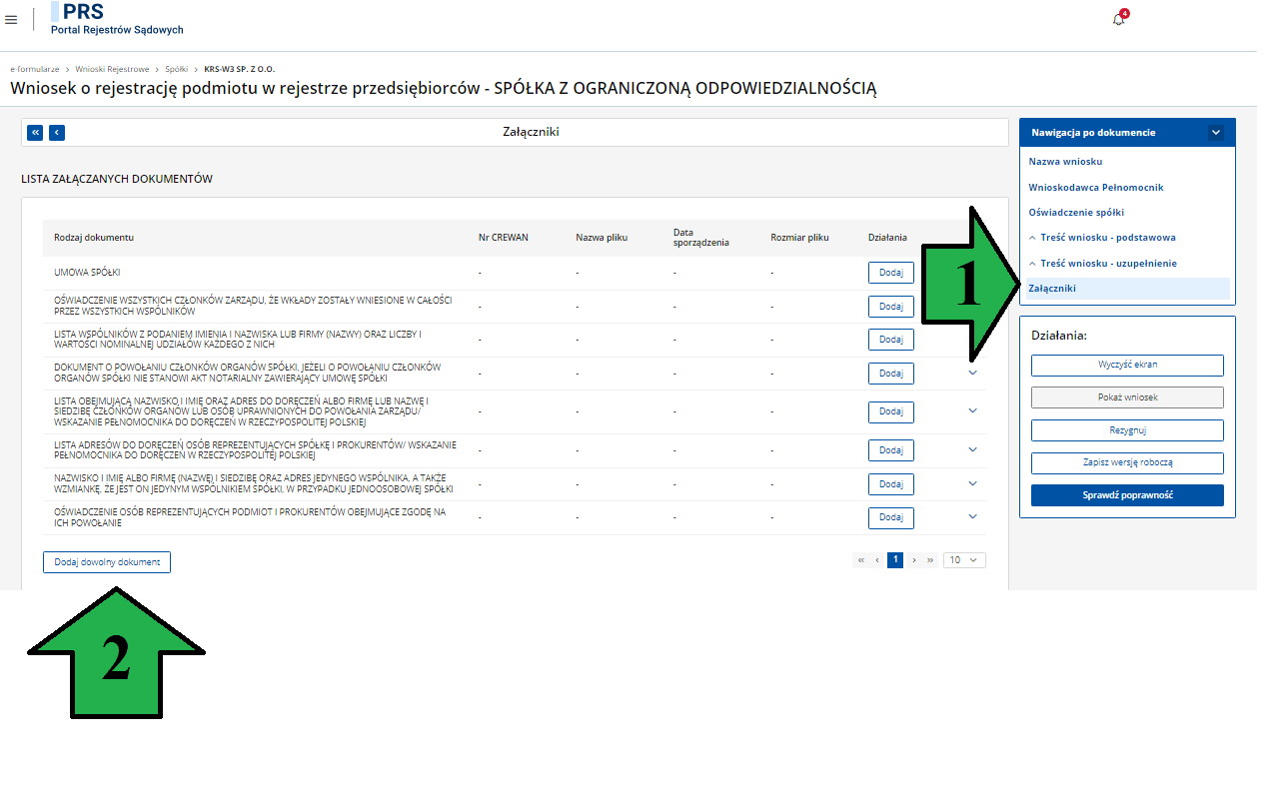The width and height of the screenshot is (1267, 787).
Task: Click Nazwa pliku column header
Action: [602, 238]
